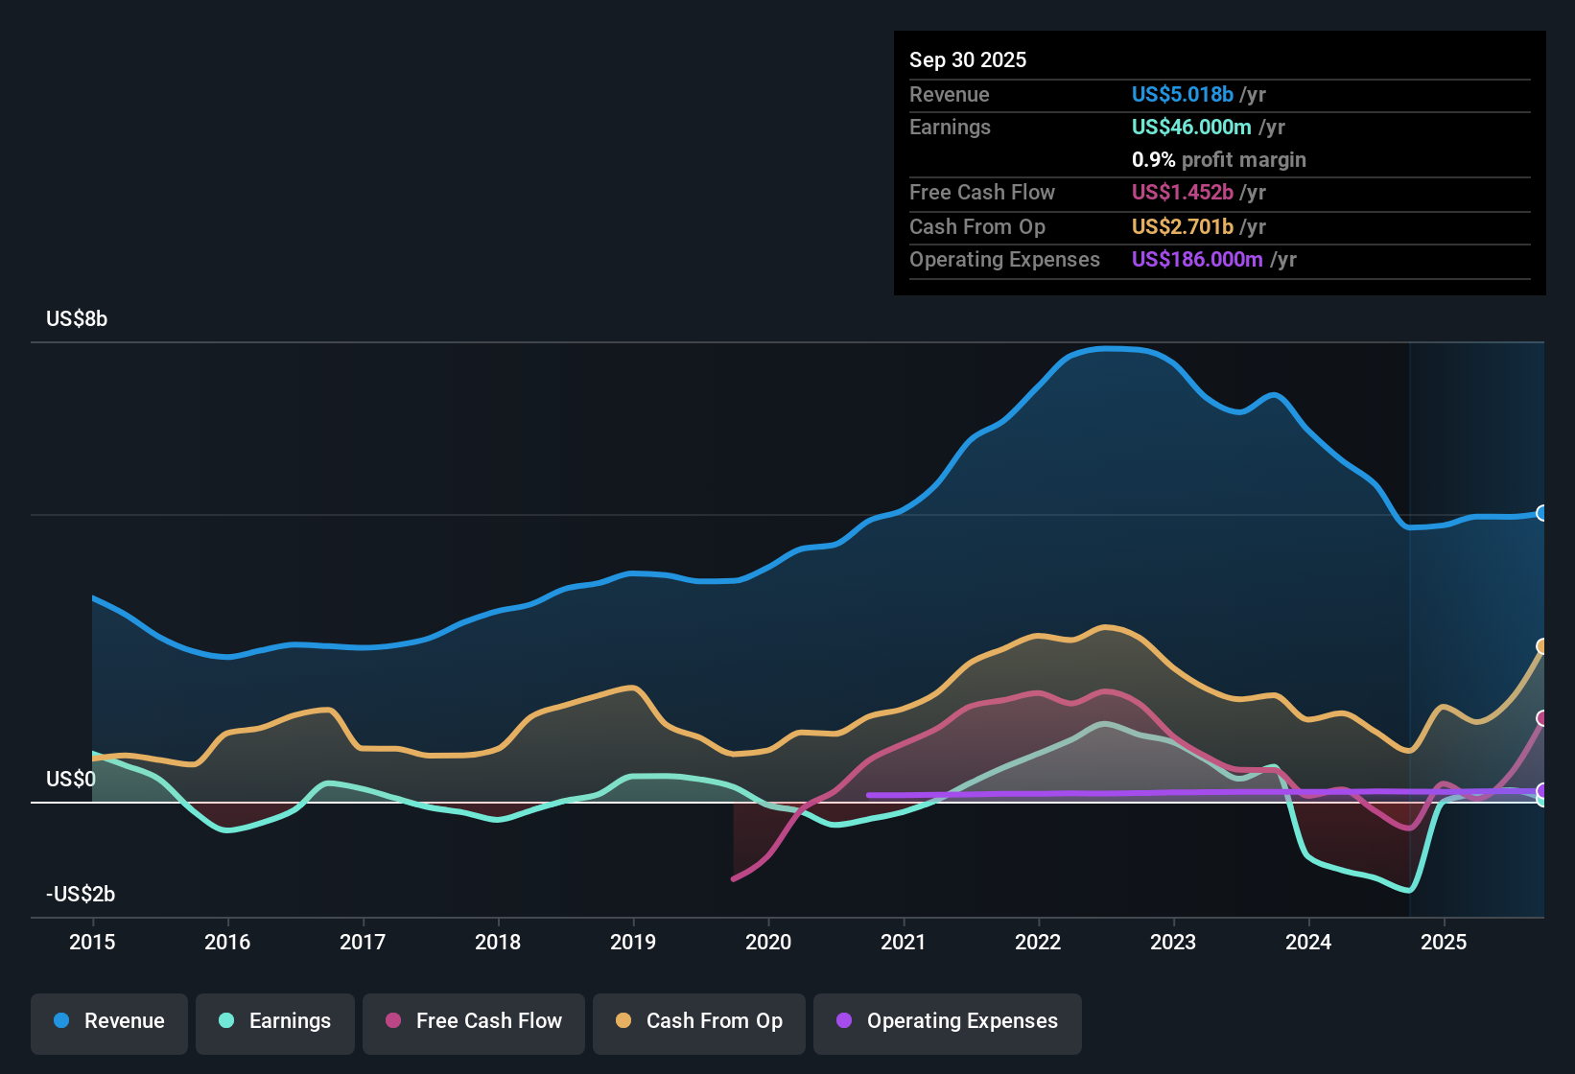1575x1074 pixels.
Task: Click the US$5.018b revenue value in tooltip
Action: [x=1182, y=95]
